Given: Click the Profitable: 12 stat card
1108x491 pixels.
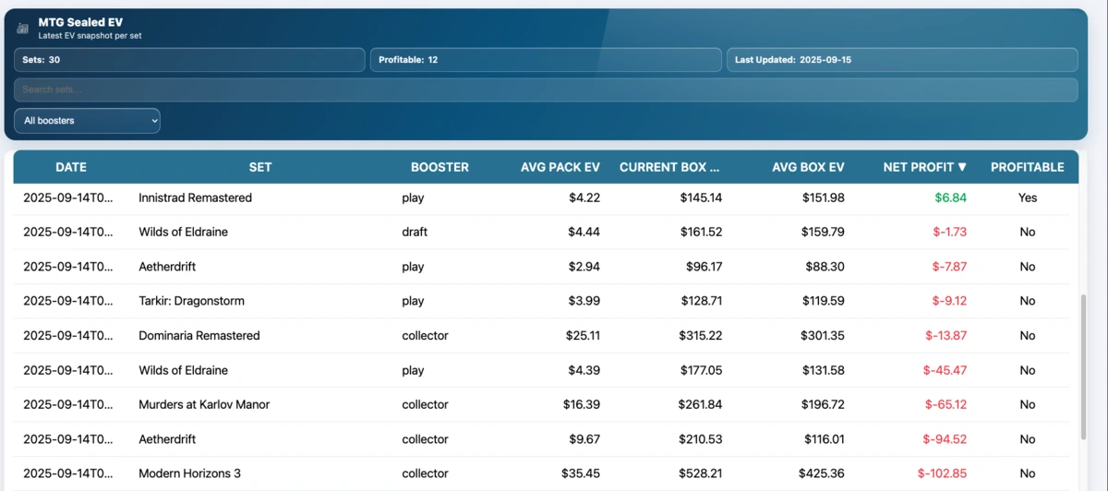Looking at the screenshot, I should (545, 60).
